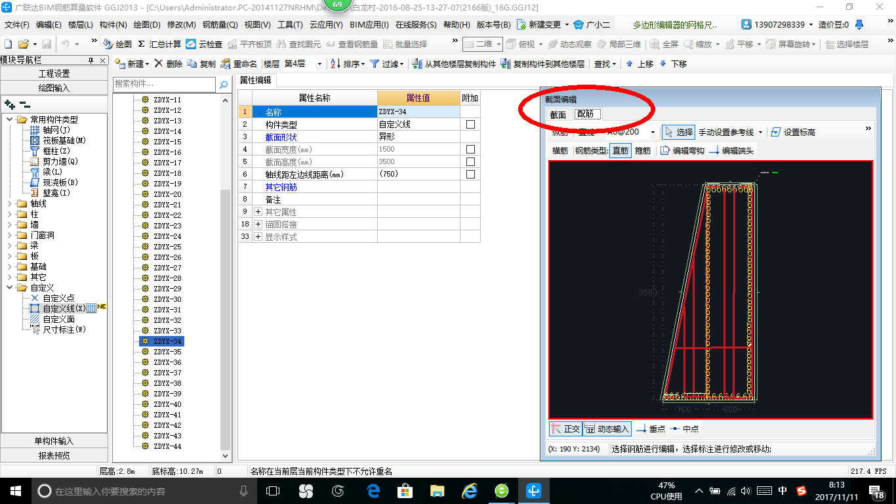The height and width of the screenshot is (504, 896).
Task: Toggle 箍筋 rebar type
Action: pos(643,150)
